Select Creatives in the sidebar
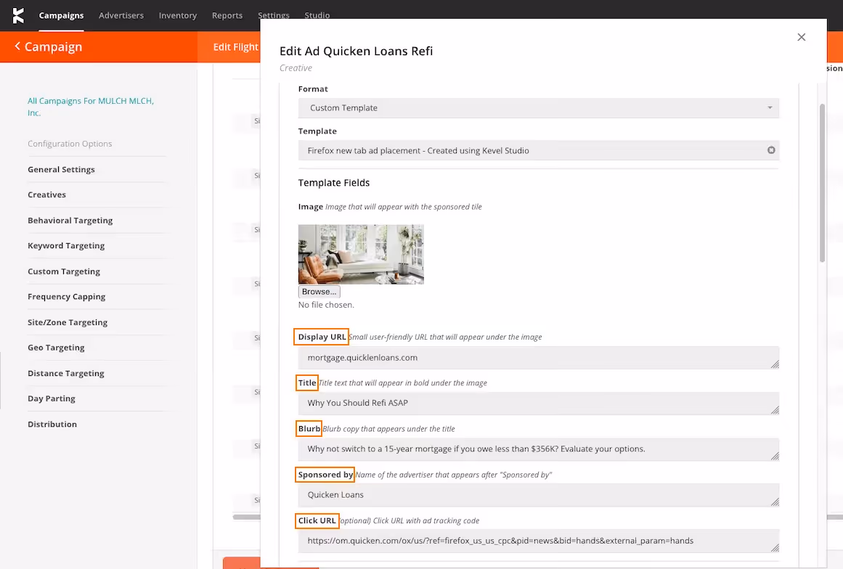This screenshot has width=843, height=569. point(46,194)
